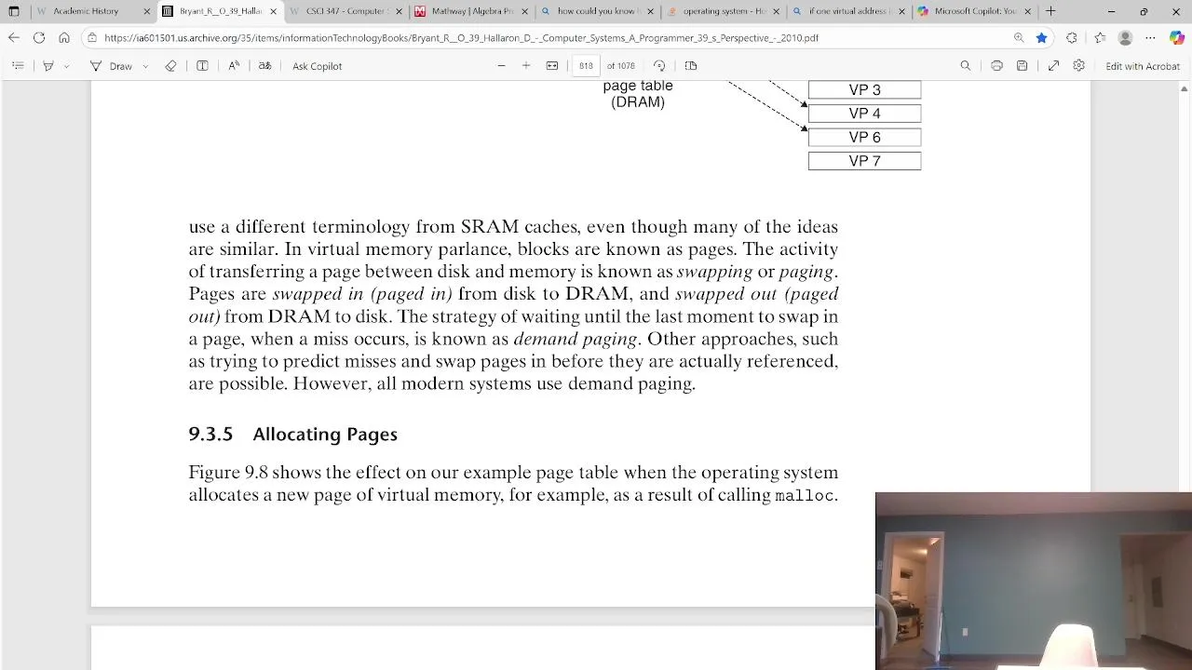Enter full screen PDF view
Viewport: 1192px width, 670px height.
coord(1053,66)
